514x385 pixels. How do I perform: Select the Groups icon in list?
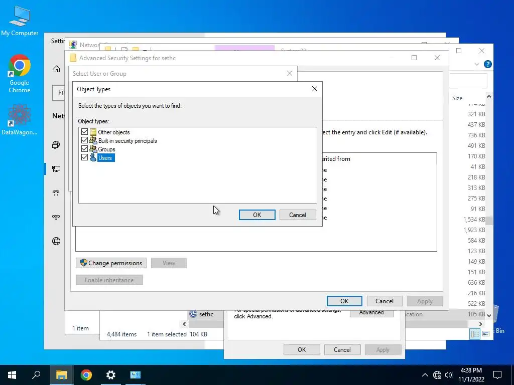[93, 149]
